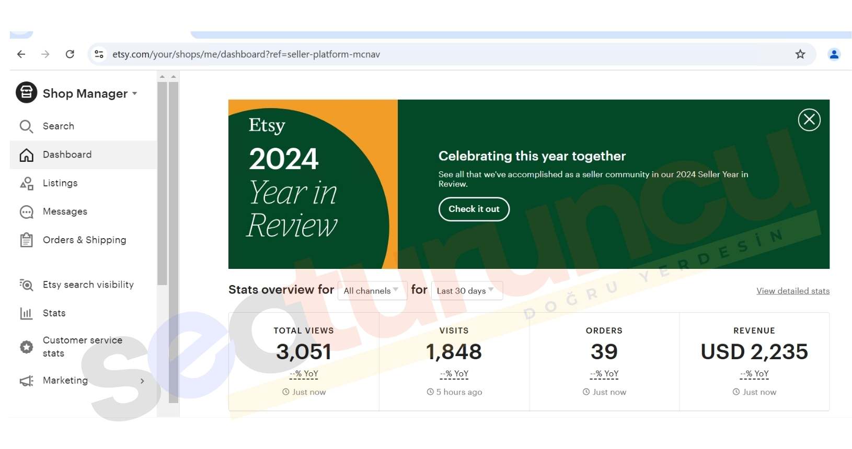This screenshot has width=852, height=449.
Task: Click the Stats overview for heading
Action: [x=281, y=290]
